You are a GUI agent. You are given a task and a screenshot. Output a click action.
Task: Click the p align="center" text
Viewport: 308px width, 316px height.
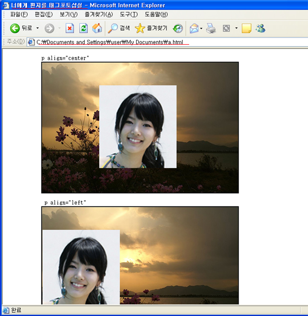[x=65, y=58]
